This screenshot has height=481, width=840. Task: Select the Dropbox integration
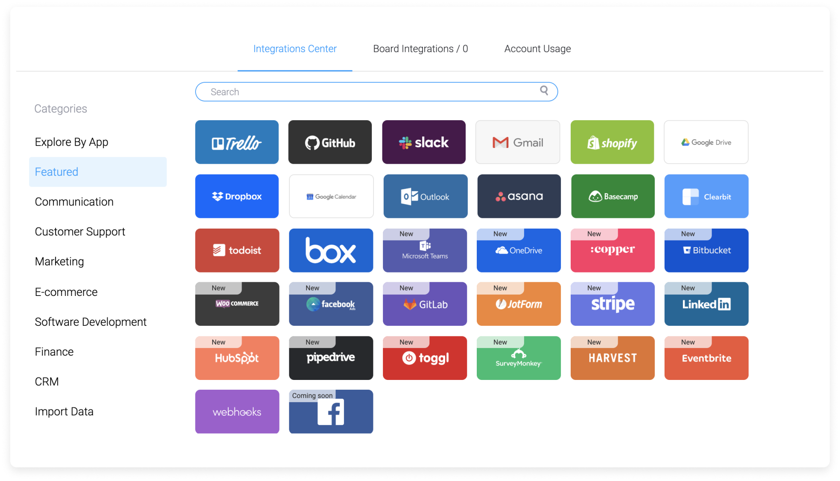(x=237, y=196)
